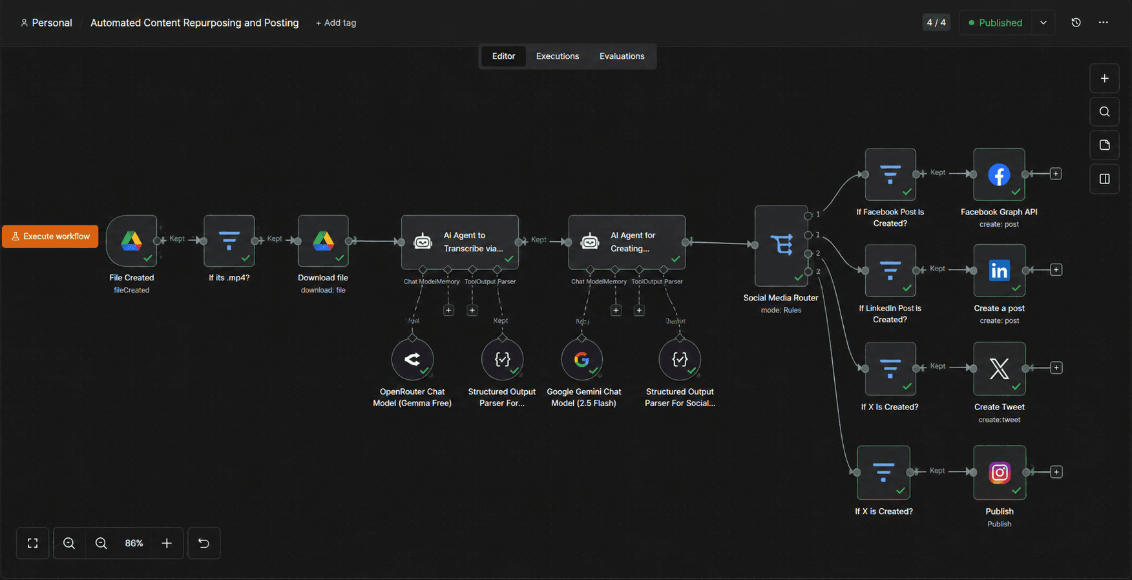Open the AI Agent to Transcribe node
The image size is (1132, 580).
point(460,242)
